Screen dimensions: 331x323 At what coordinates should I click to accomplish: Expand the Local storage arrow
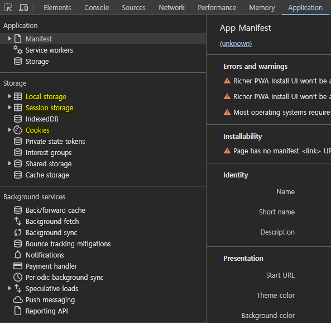click(9, 96)
